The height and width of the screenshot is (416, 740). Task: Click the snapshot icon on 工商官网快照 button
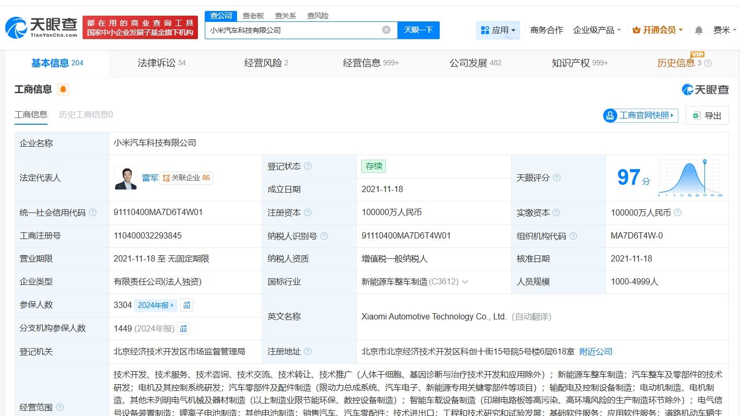tap(610, 115)
